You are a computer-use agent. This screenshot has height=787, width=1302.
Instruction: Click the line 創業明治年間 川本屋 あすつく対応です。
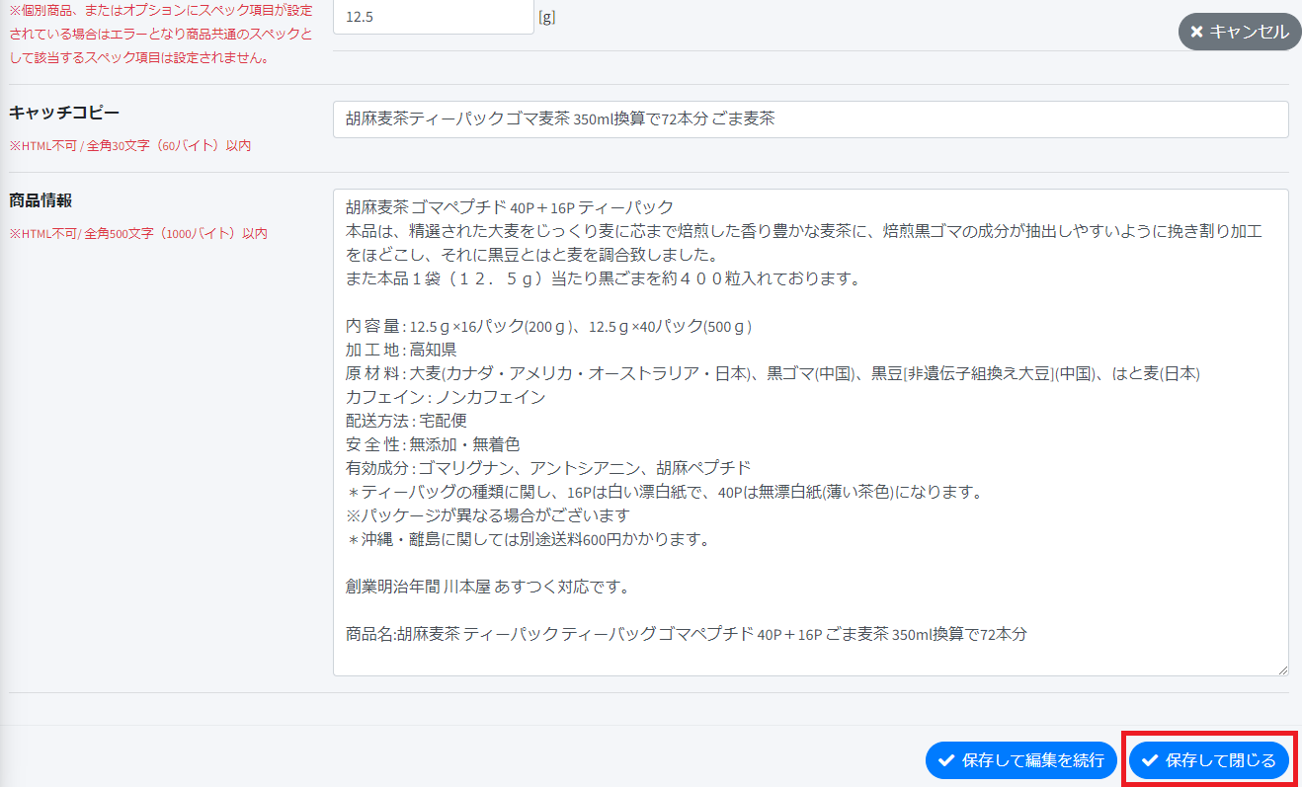pos(488,587)
